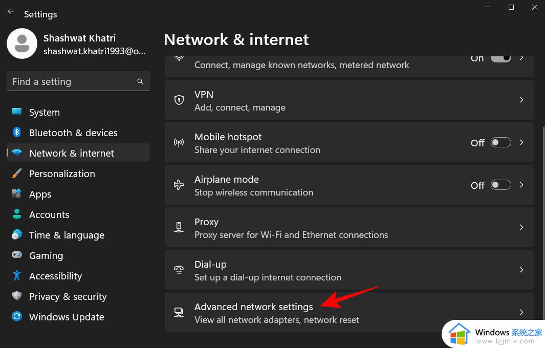Click the back arrow in Settings header
Viewport: 545px width, 348px height.
coord(11,11)
